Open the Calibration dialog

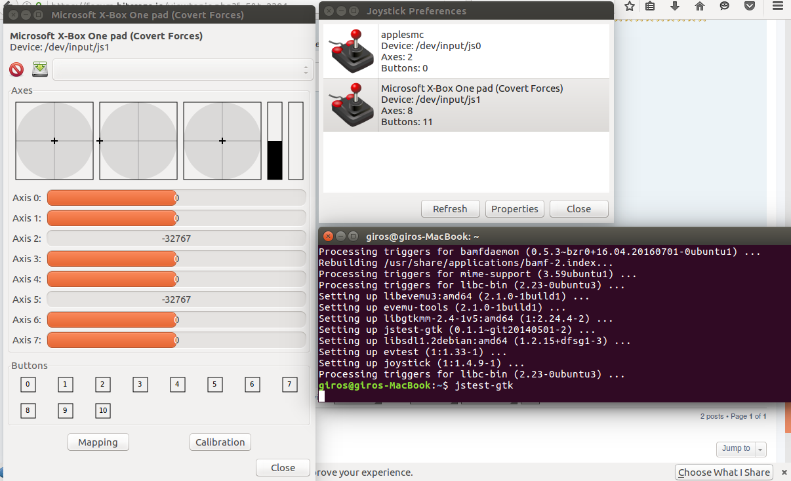pos(220,442)
